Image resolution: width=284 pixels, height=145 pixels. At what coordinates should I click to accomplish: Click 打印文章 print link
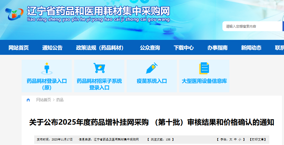pos(258,140)
